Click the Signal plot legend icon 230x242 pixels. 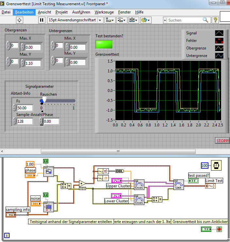click(x=219, y=33)
